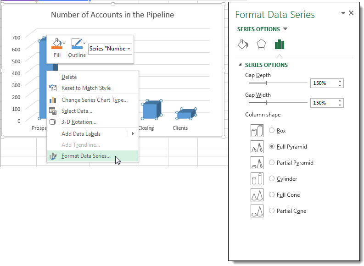
Task: Click the Gap Width 150% input field
Action: [324, 103]
